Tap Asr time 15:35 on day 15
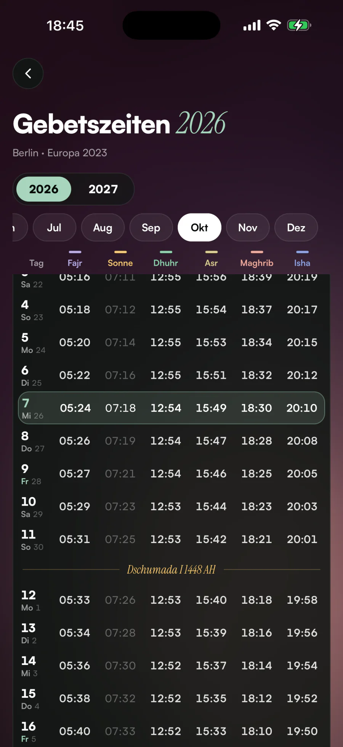Screen dimensions: 343x747 coord(211,698)
